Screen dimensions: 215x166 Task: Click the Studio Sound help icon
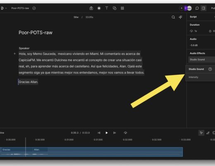point(210,69)
